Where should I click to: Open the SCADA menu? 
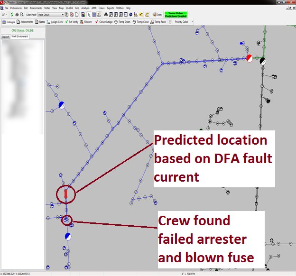pyautogui.click(x=69, y=8)
